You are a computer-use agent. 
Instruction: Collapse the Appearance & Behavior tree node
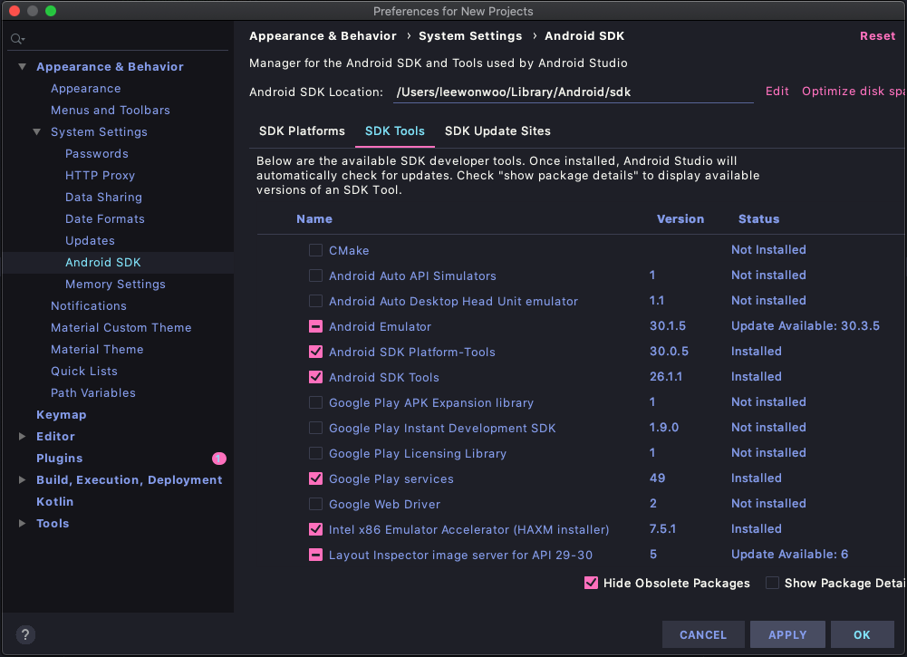[x=22, y=66]
